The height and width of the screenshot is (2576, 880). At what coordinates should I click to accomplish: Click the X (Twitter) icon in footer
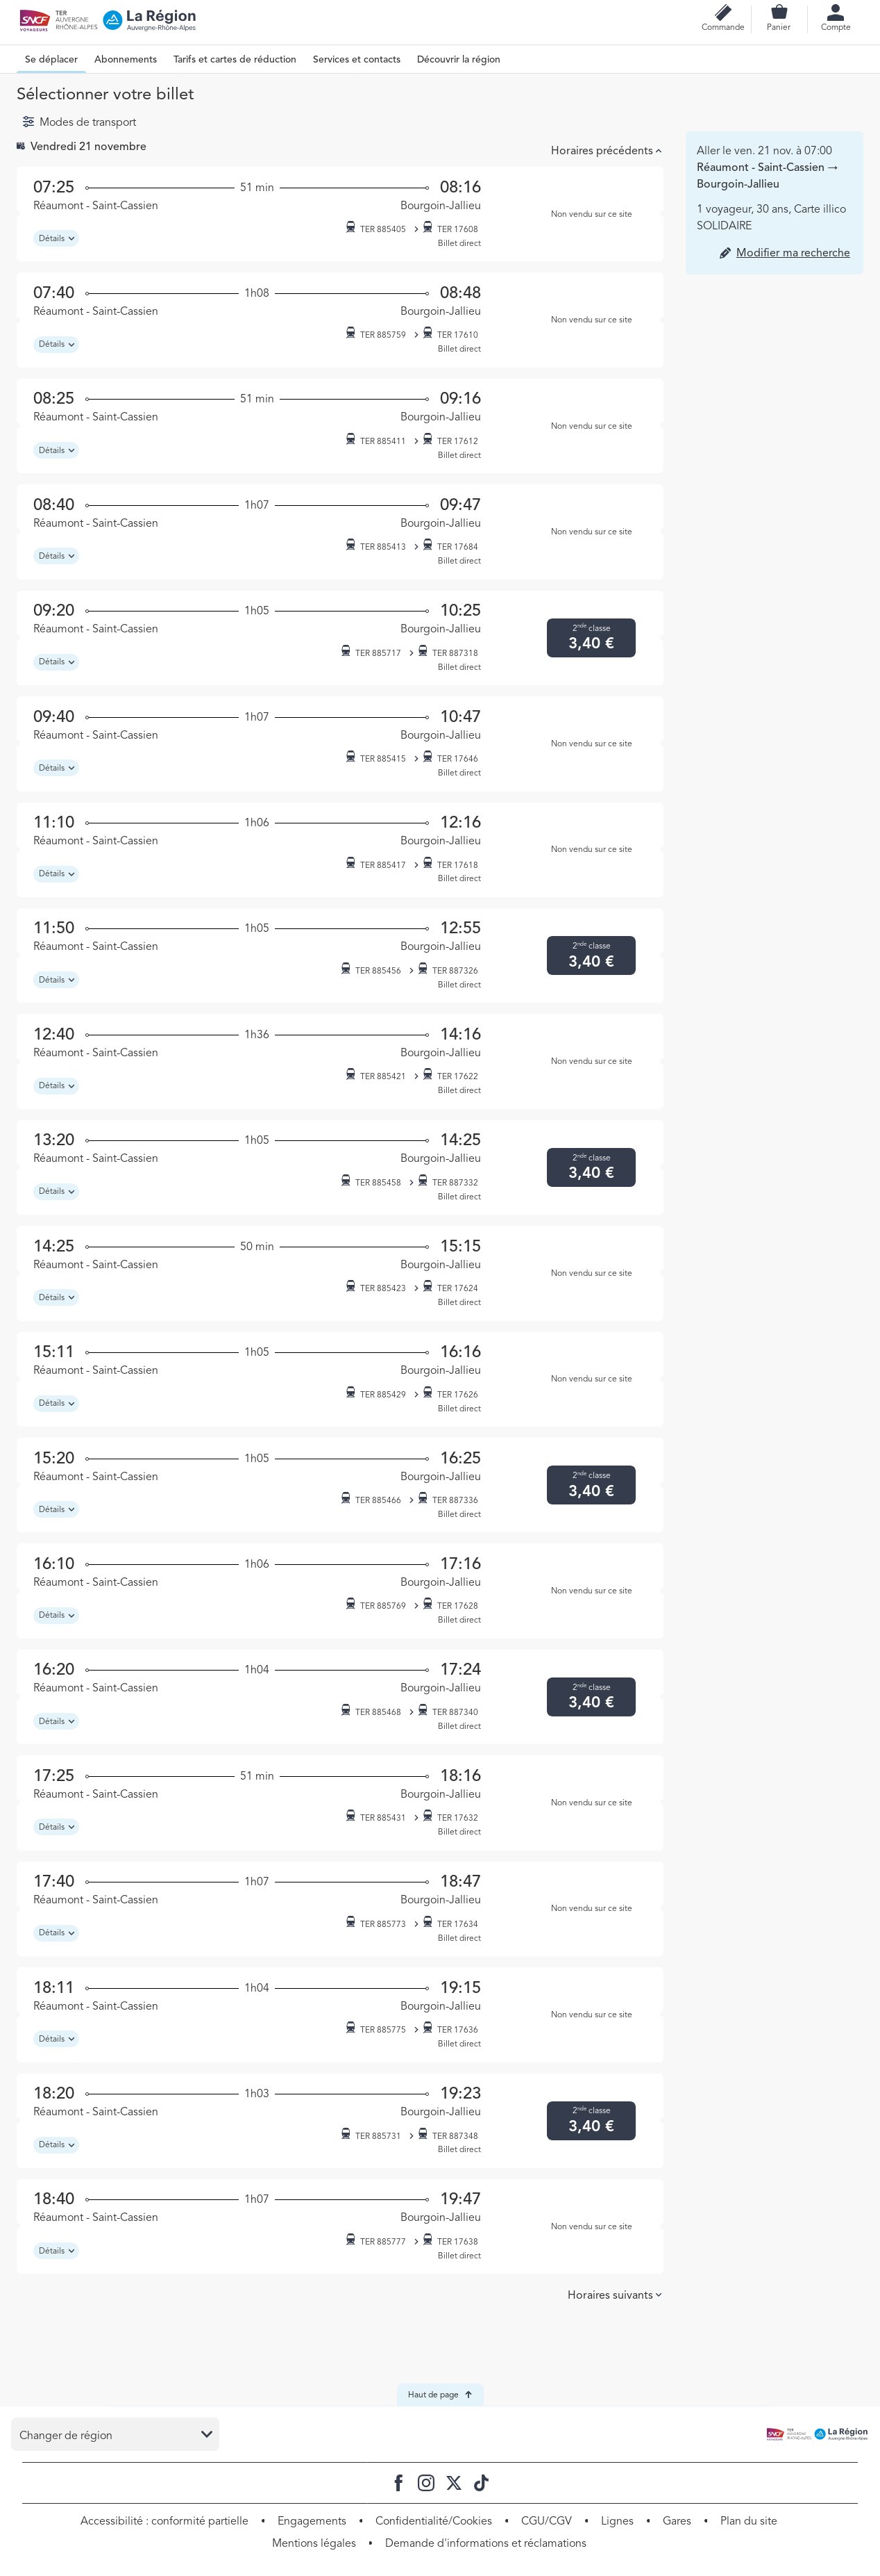pos(453,2482)
